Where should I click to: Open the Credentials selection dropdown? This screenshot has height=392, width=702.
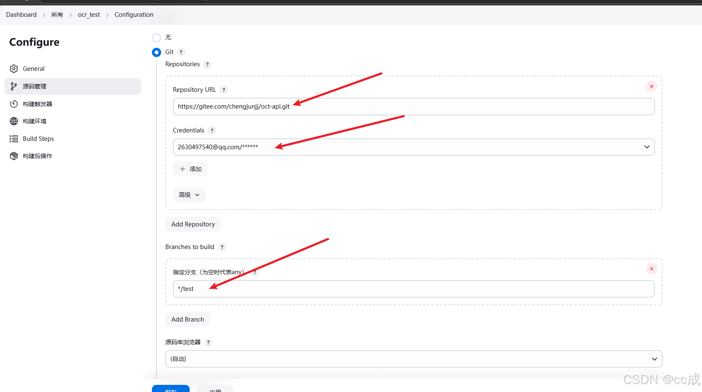coord(647,147)
